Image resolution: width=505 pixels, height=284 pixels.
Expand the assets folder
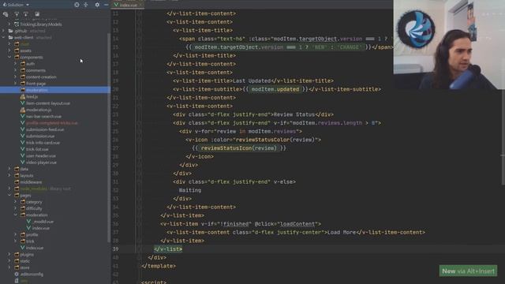click(x=9, y=50)
